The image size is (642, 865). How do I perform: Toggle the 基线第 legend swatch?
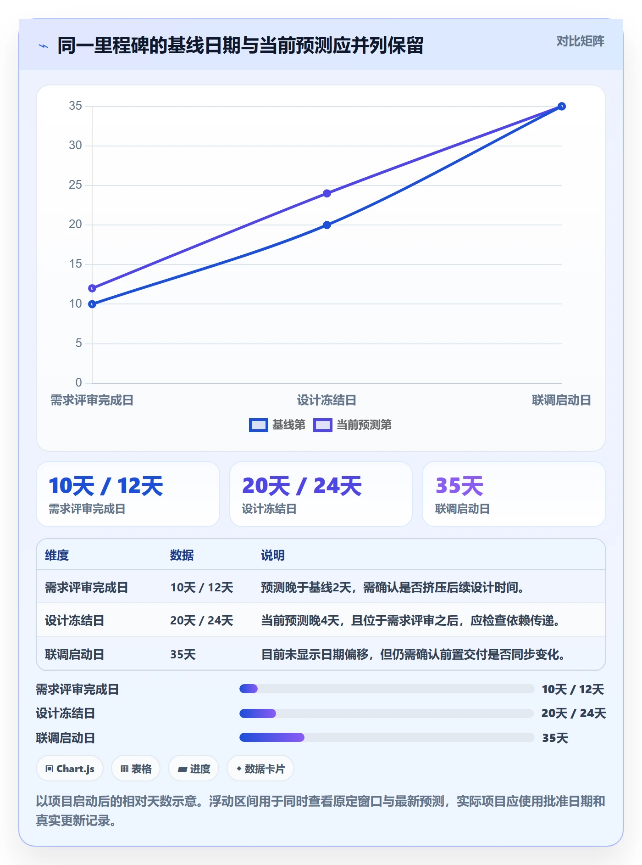coord(258,425)
